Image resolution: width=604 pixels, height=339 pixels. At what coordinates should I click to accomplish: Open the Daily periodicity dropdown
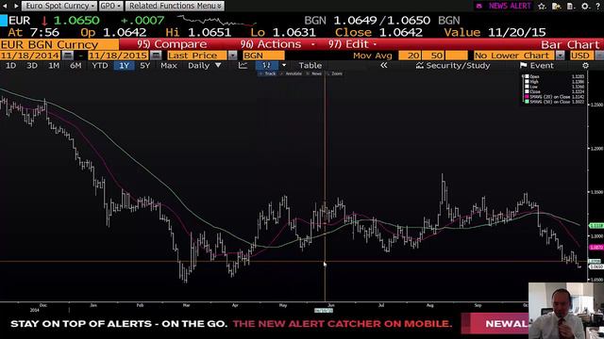pyautogui.click(x=205, y=65)
